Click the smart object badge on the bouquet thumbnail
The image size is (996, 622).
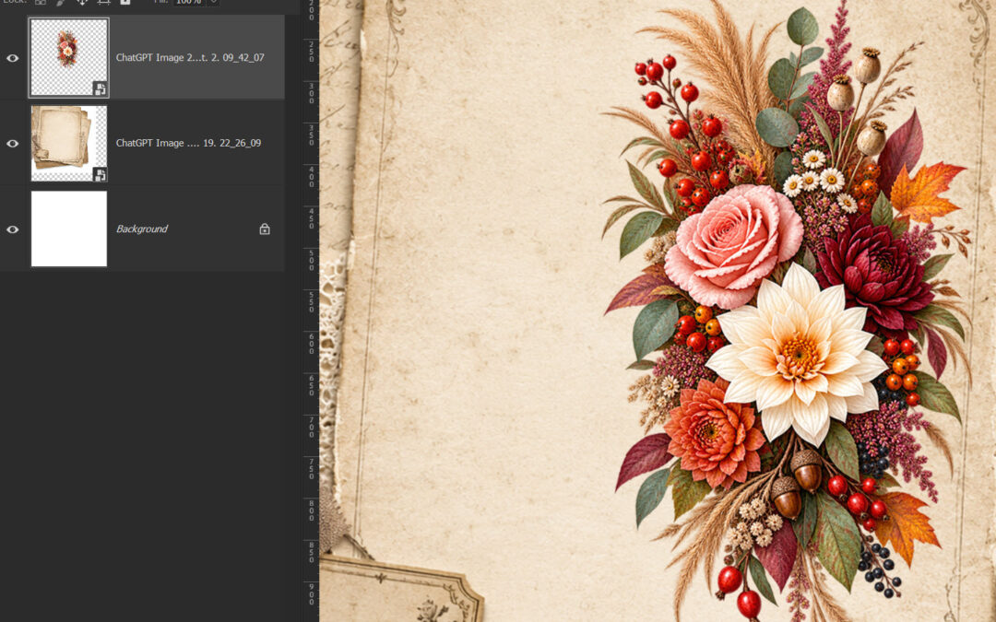click(x=100, y=88)
